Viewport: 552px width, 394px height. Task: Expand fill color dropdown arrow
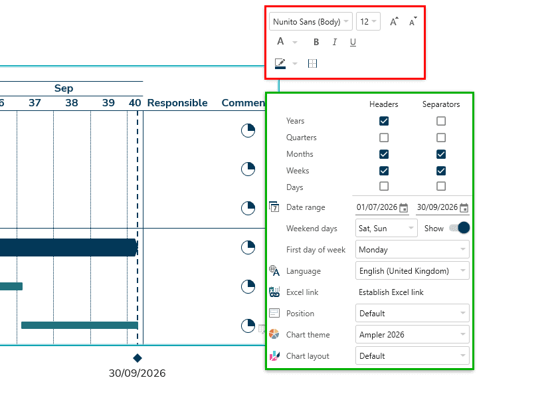click(295, 64)
